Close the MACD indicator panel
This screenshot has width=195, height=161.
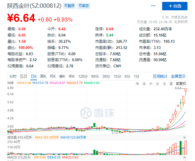click(x=185, y=157)
